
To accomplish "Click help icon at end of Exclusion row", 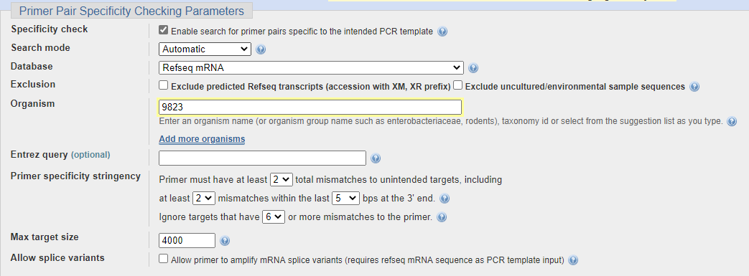I will 694,87.
